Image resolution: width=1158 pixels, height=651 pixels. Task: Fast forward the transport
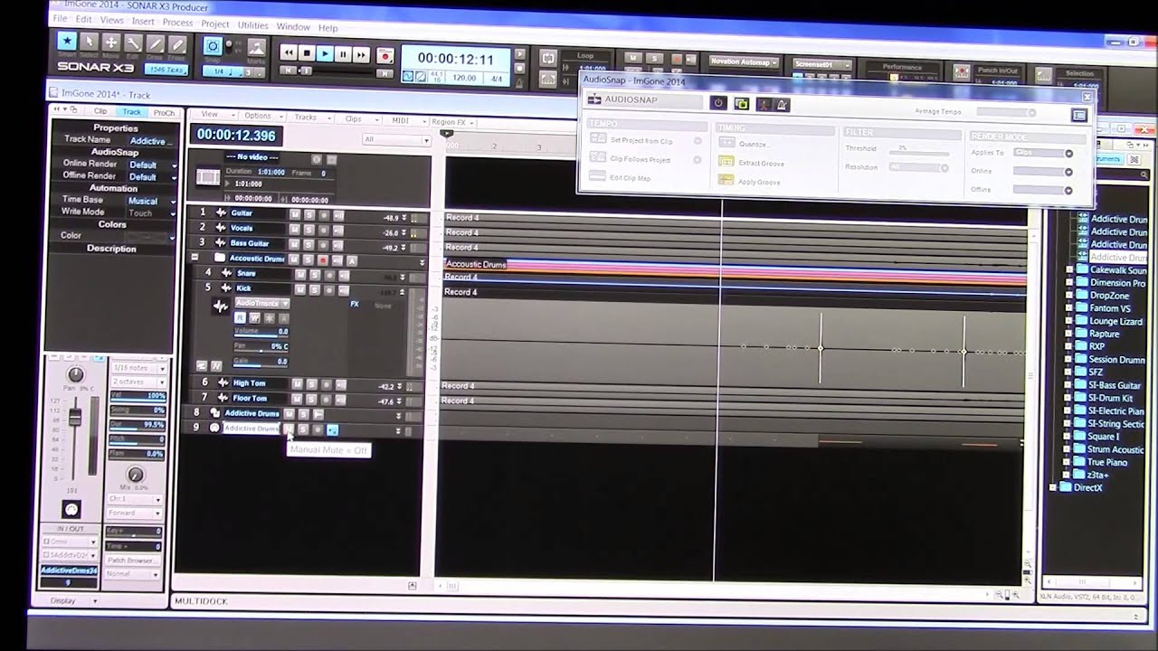pos(361,54)
